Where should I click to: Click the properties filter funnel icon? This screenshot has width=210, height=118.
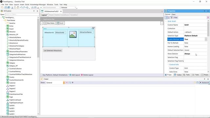(171, 17)
